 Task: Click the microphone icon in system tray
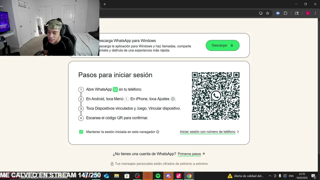(280, 176)
